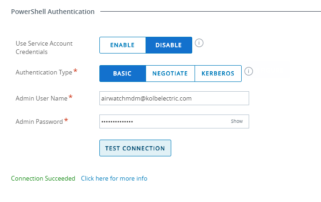Image resolution: width=321 pixels, height=202 pixels.
Task: Select DISABLE for Service Account Credentials
Action: pyautogui.click(x=168, y=45)
